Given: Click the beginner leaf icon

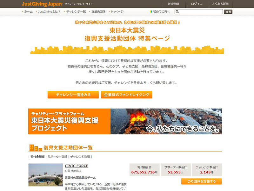Looking at the screenshot, I should pyautogui.click(x=151, y=12).
